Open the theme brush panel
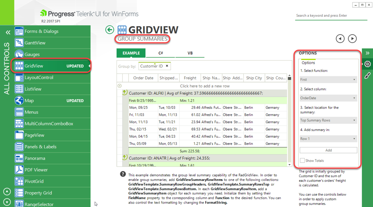This screenshot has height=207, width=373. pos(368,76)
